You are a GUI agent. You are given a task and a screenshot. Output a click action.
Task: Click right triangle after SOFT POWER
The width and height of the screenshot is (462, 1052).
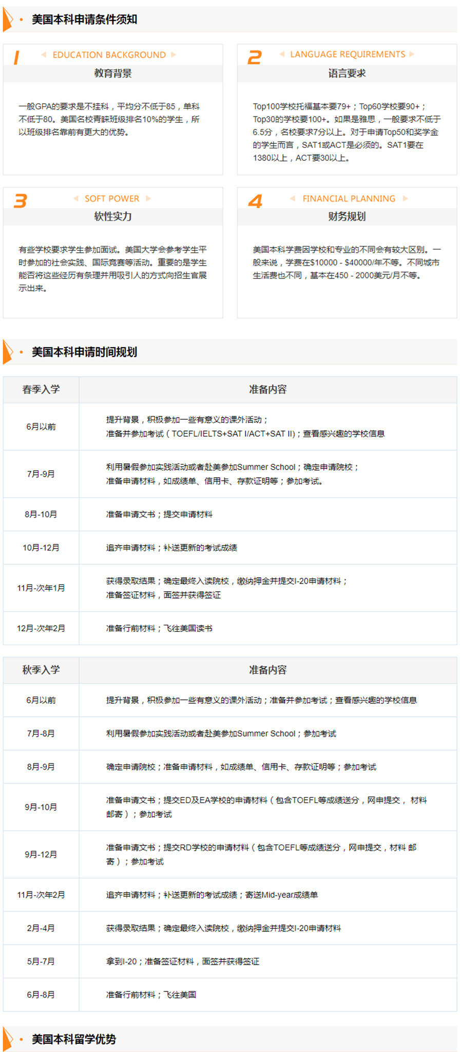pos(148,198)
